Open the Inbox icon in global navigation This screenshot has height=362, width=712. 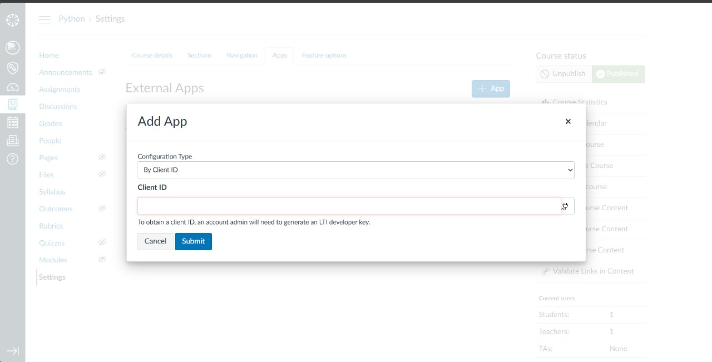tap(12, 141)
